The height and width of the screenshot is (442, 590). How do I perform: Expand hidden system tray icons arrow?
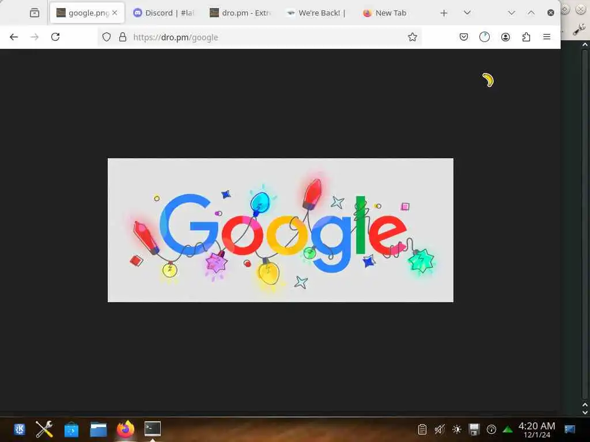pyautogui.click(x=508, y=429)
